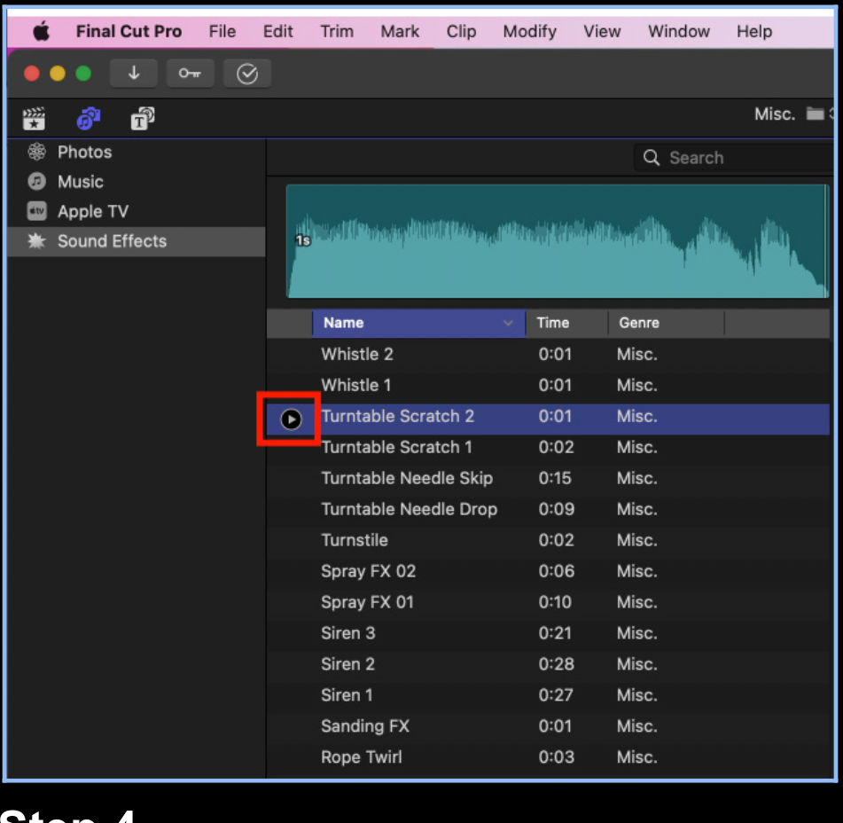843x823 pixels.
Task: Select the Spray FX 02 effect
Action: click(x=549, y=571)
